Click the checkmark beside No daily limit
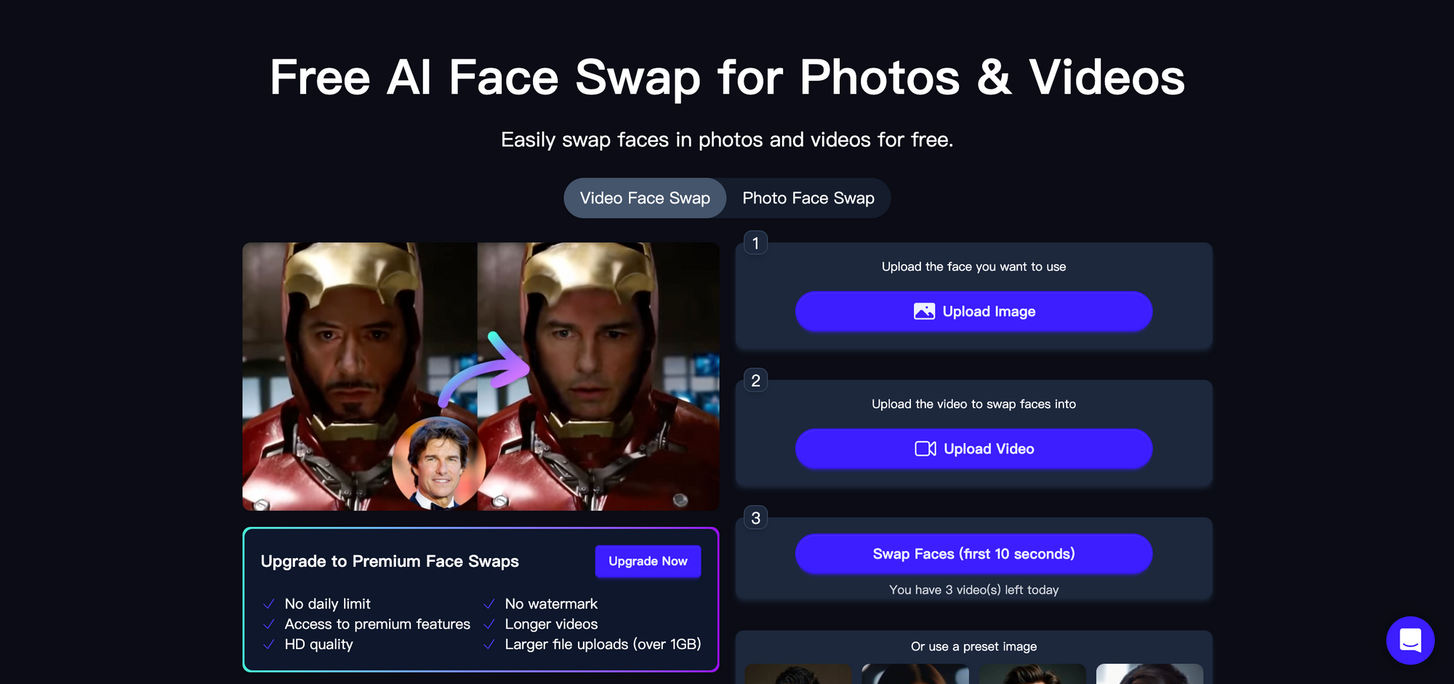Image resolution: width=1454 pixels, height=684 pixels. pos(269,604)
